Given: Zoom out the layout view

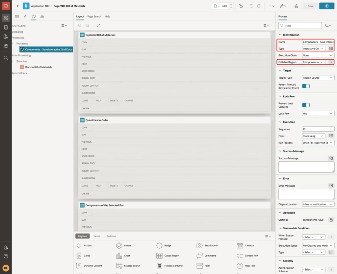Looking at the screenshot, I should (80, 25).
